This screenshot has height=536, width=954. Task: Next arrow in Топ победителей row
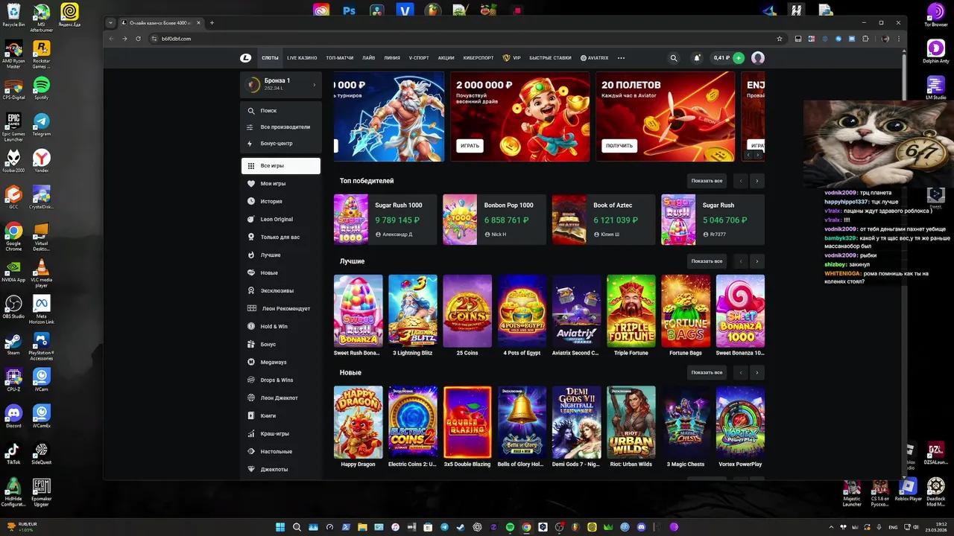pos(757,181)
